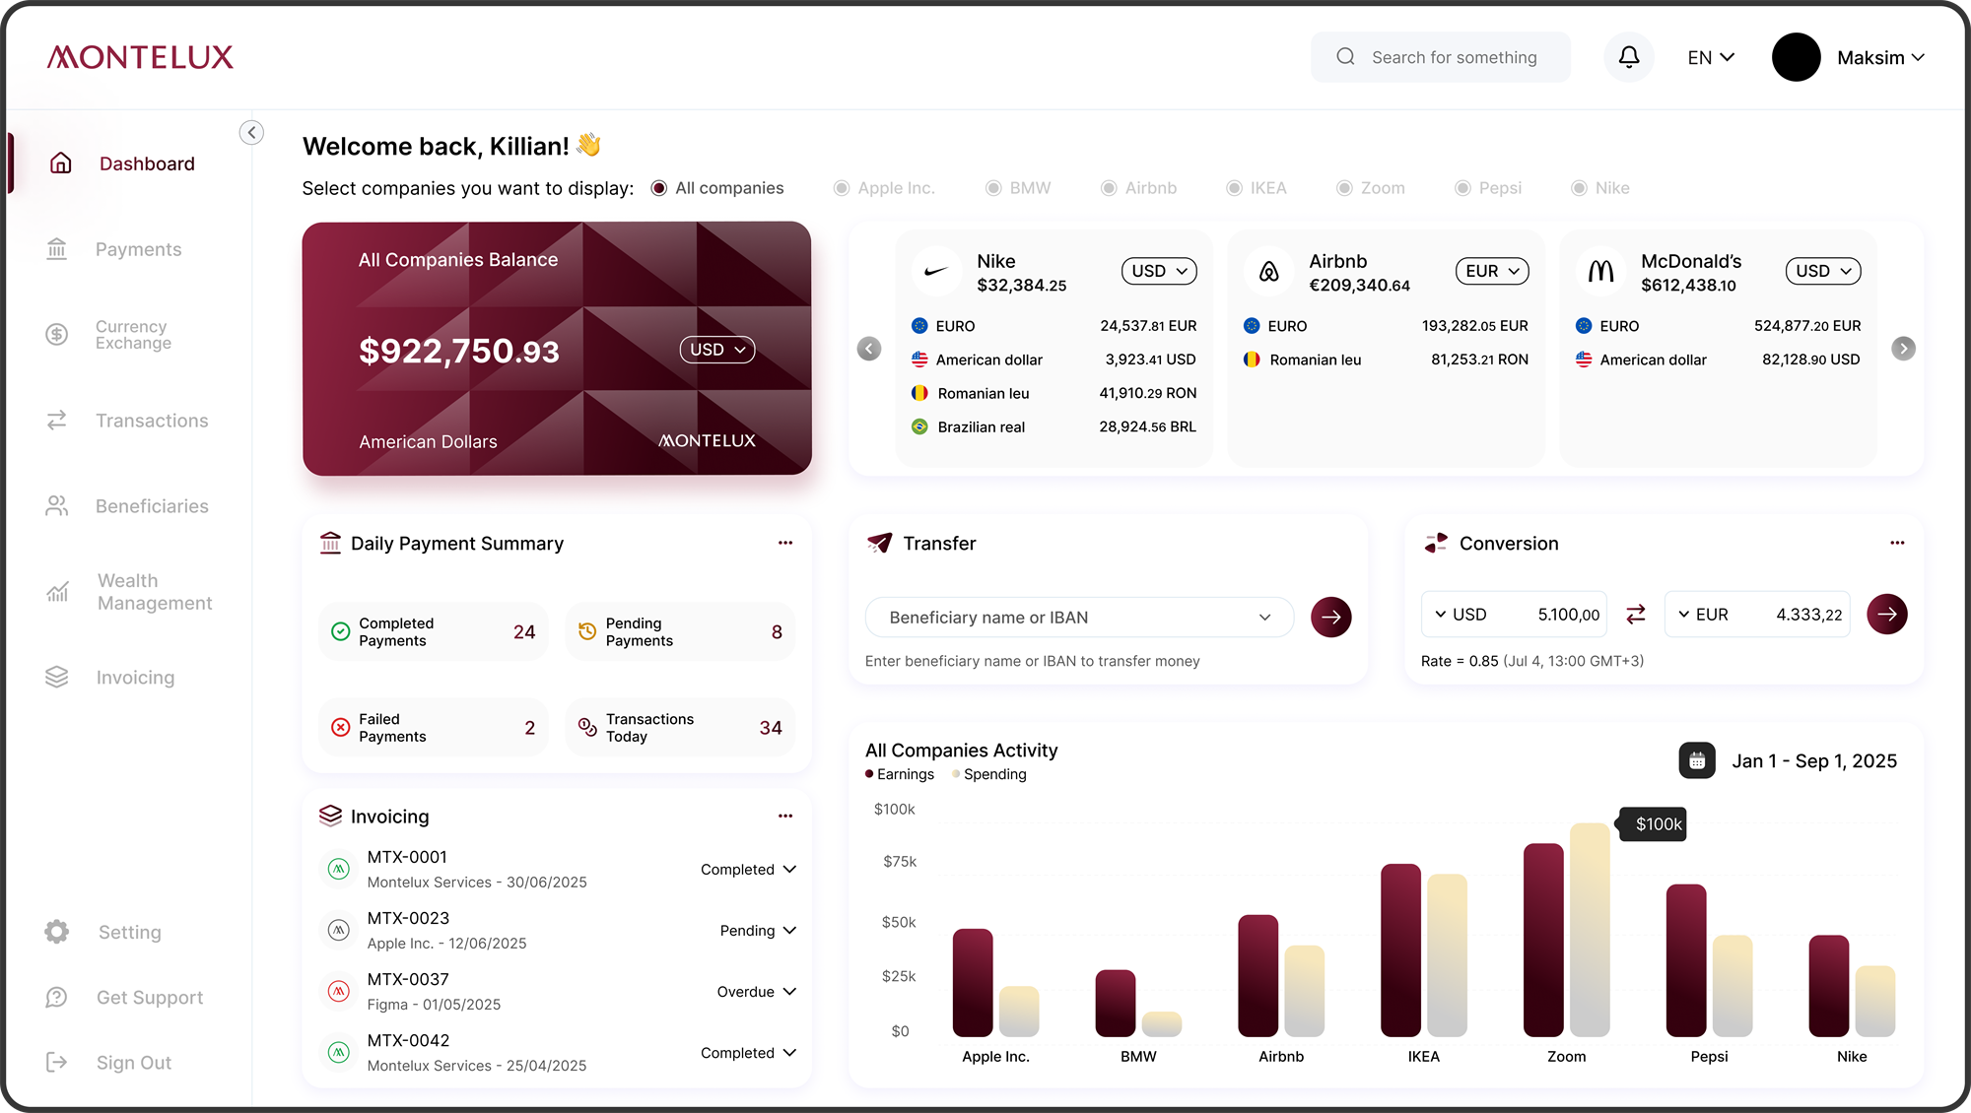Open Invoicing in the sidebar

(x=110, y=678)
